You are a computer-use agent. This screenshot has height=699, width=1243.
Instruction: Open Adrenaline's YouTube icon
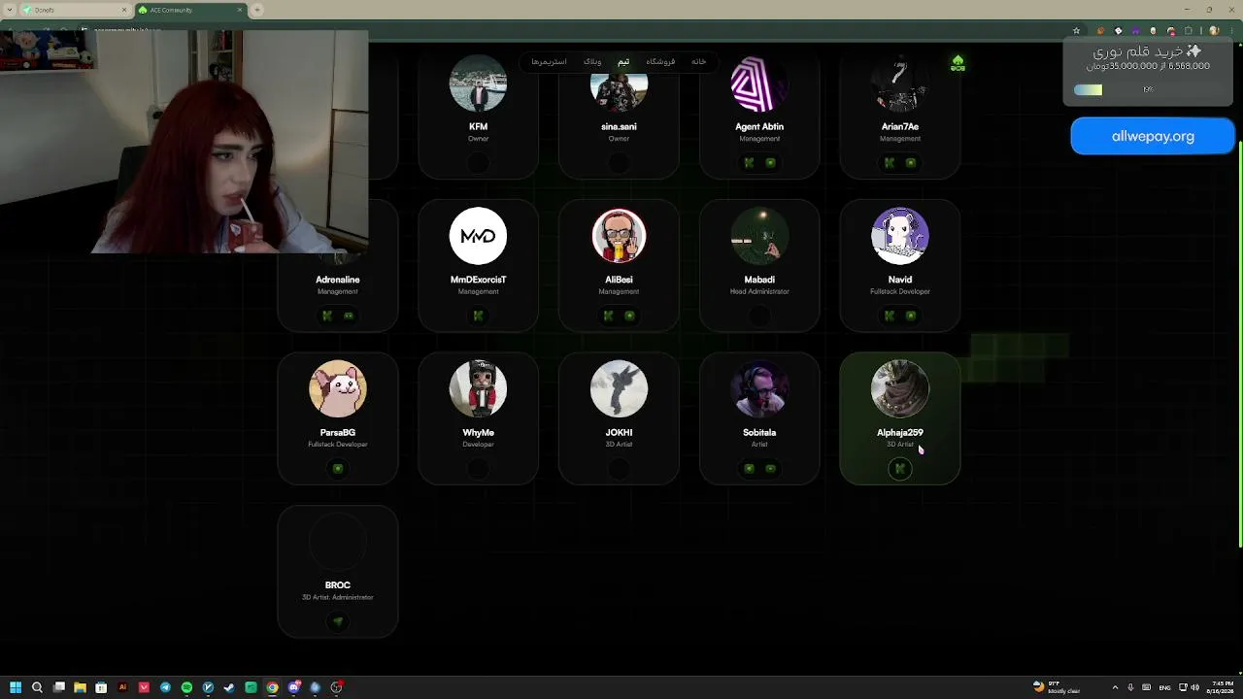pos(349,316)
